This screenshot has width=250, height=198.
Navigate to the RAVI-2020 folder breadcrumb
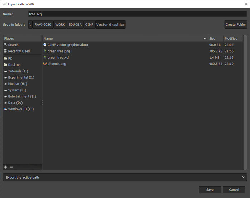coord(43,25)
